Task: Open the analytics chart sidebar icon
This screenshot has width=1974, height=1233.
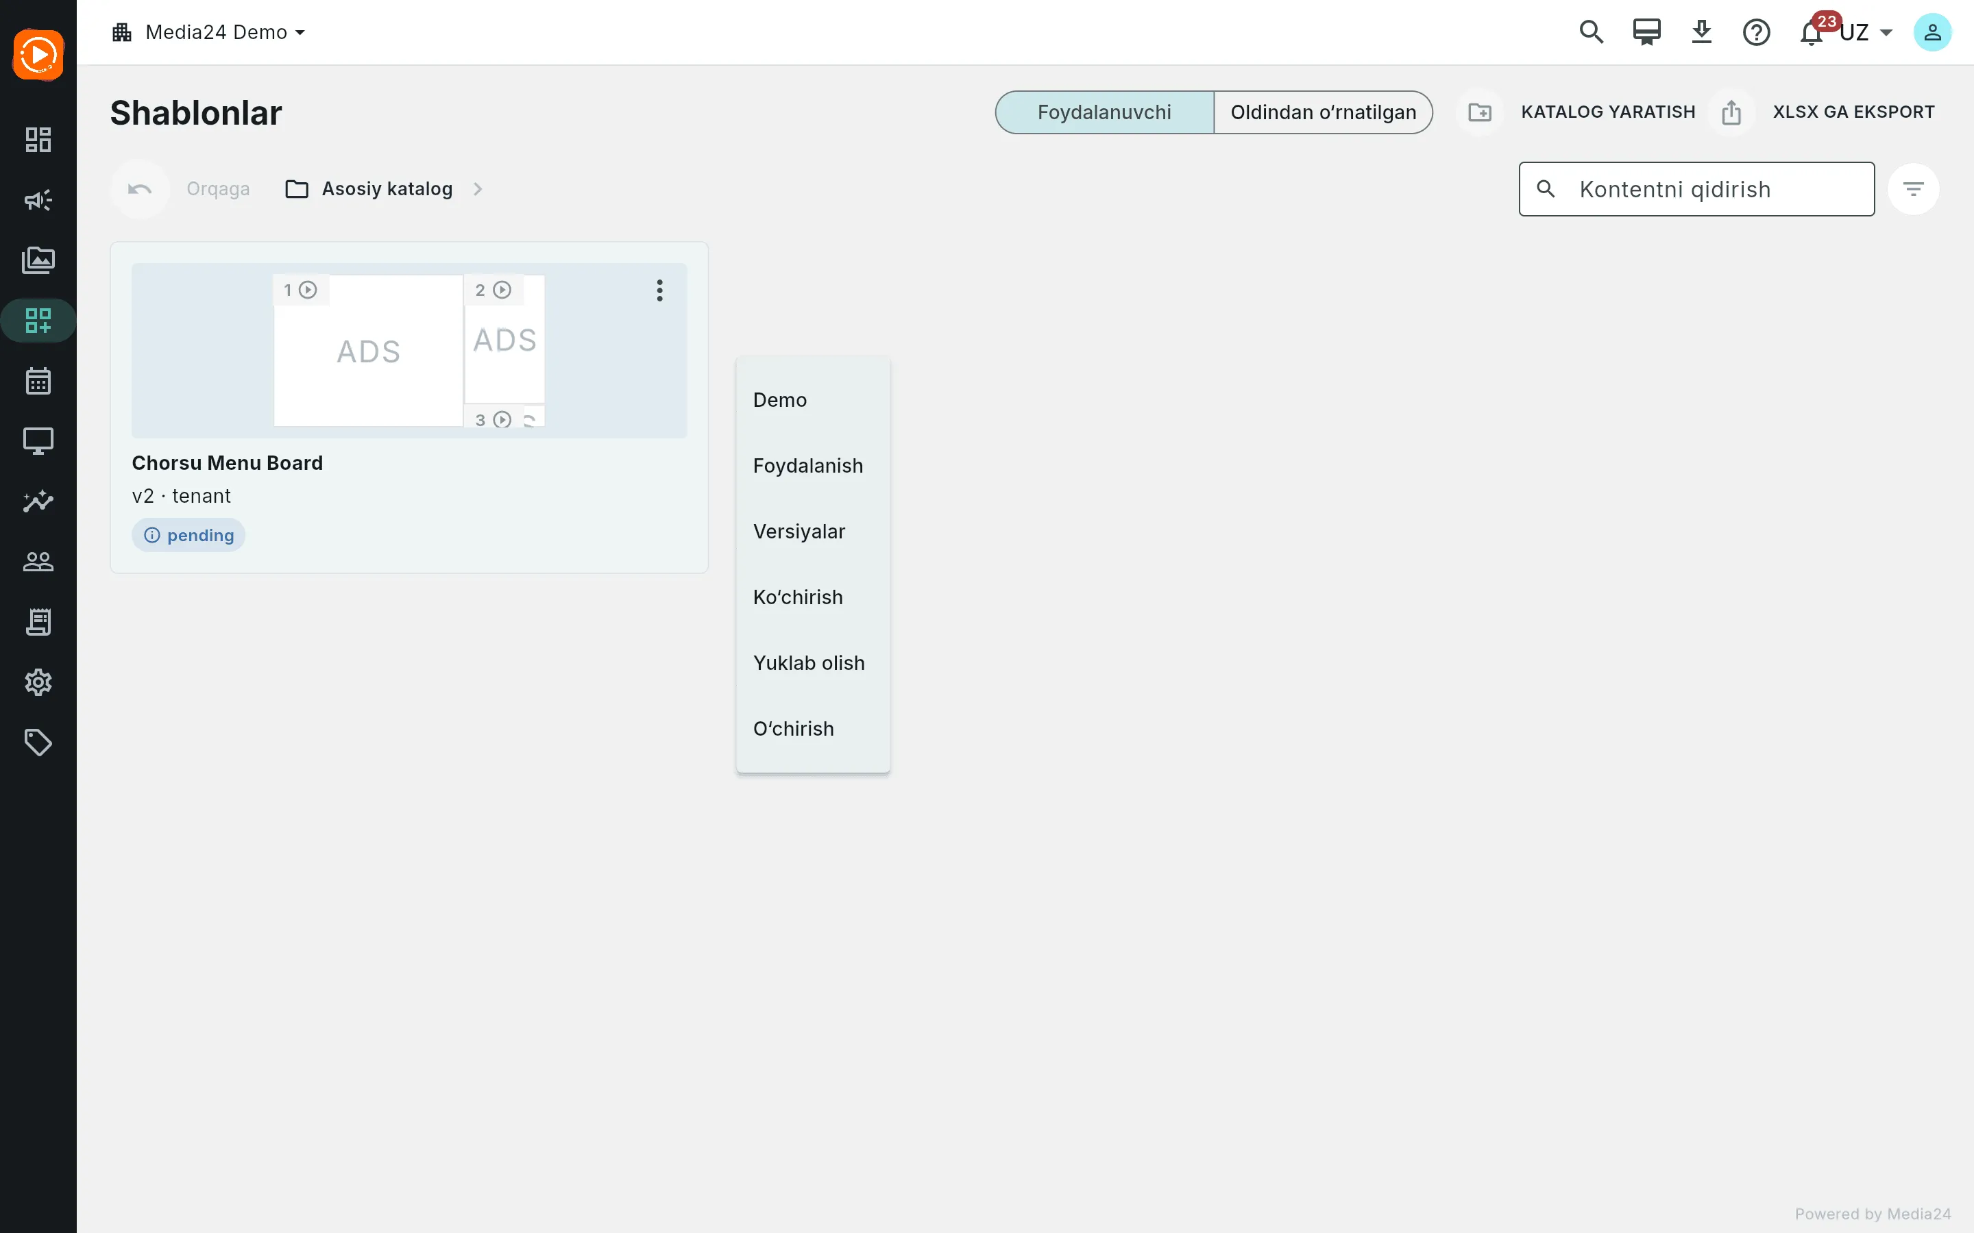Action: (38, 501)
